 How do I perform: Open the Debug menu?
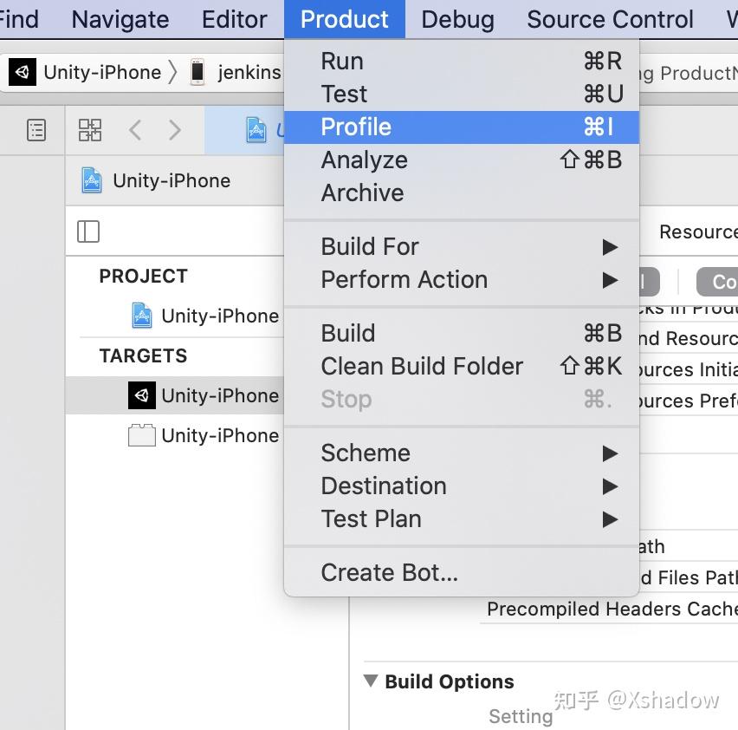[x=457, y=19]
